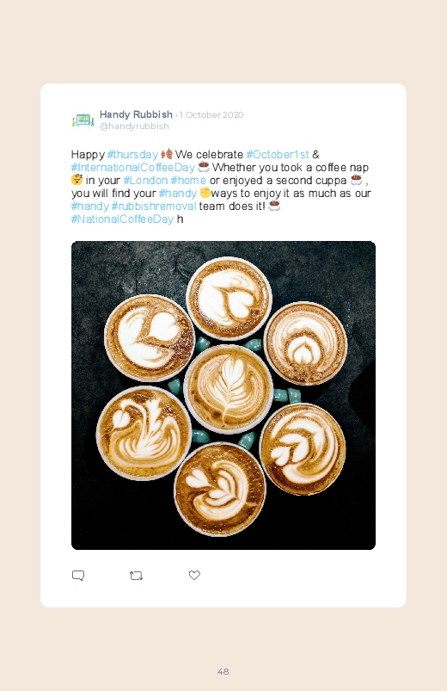
Task: Follow the #London hashtag link
Action: (145, 180)
